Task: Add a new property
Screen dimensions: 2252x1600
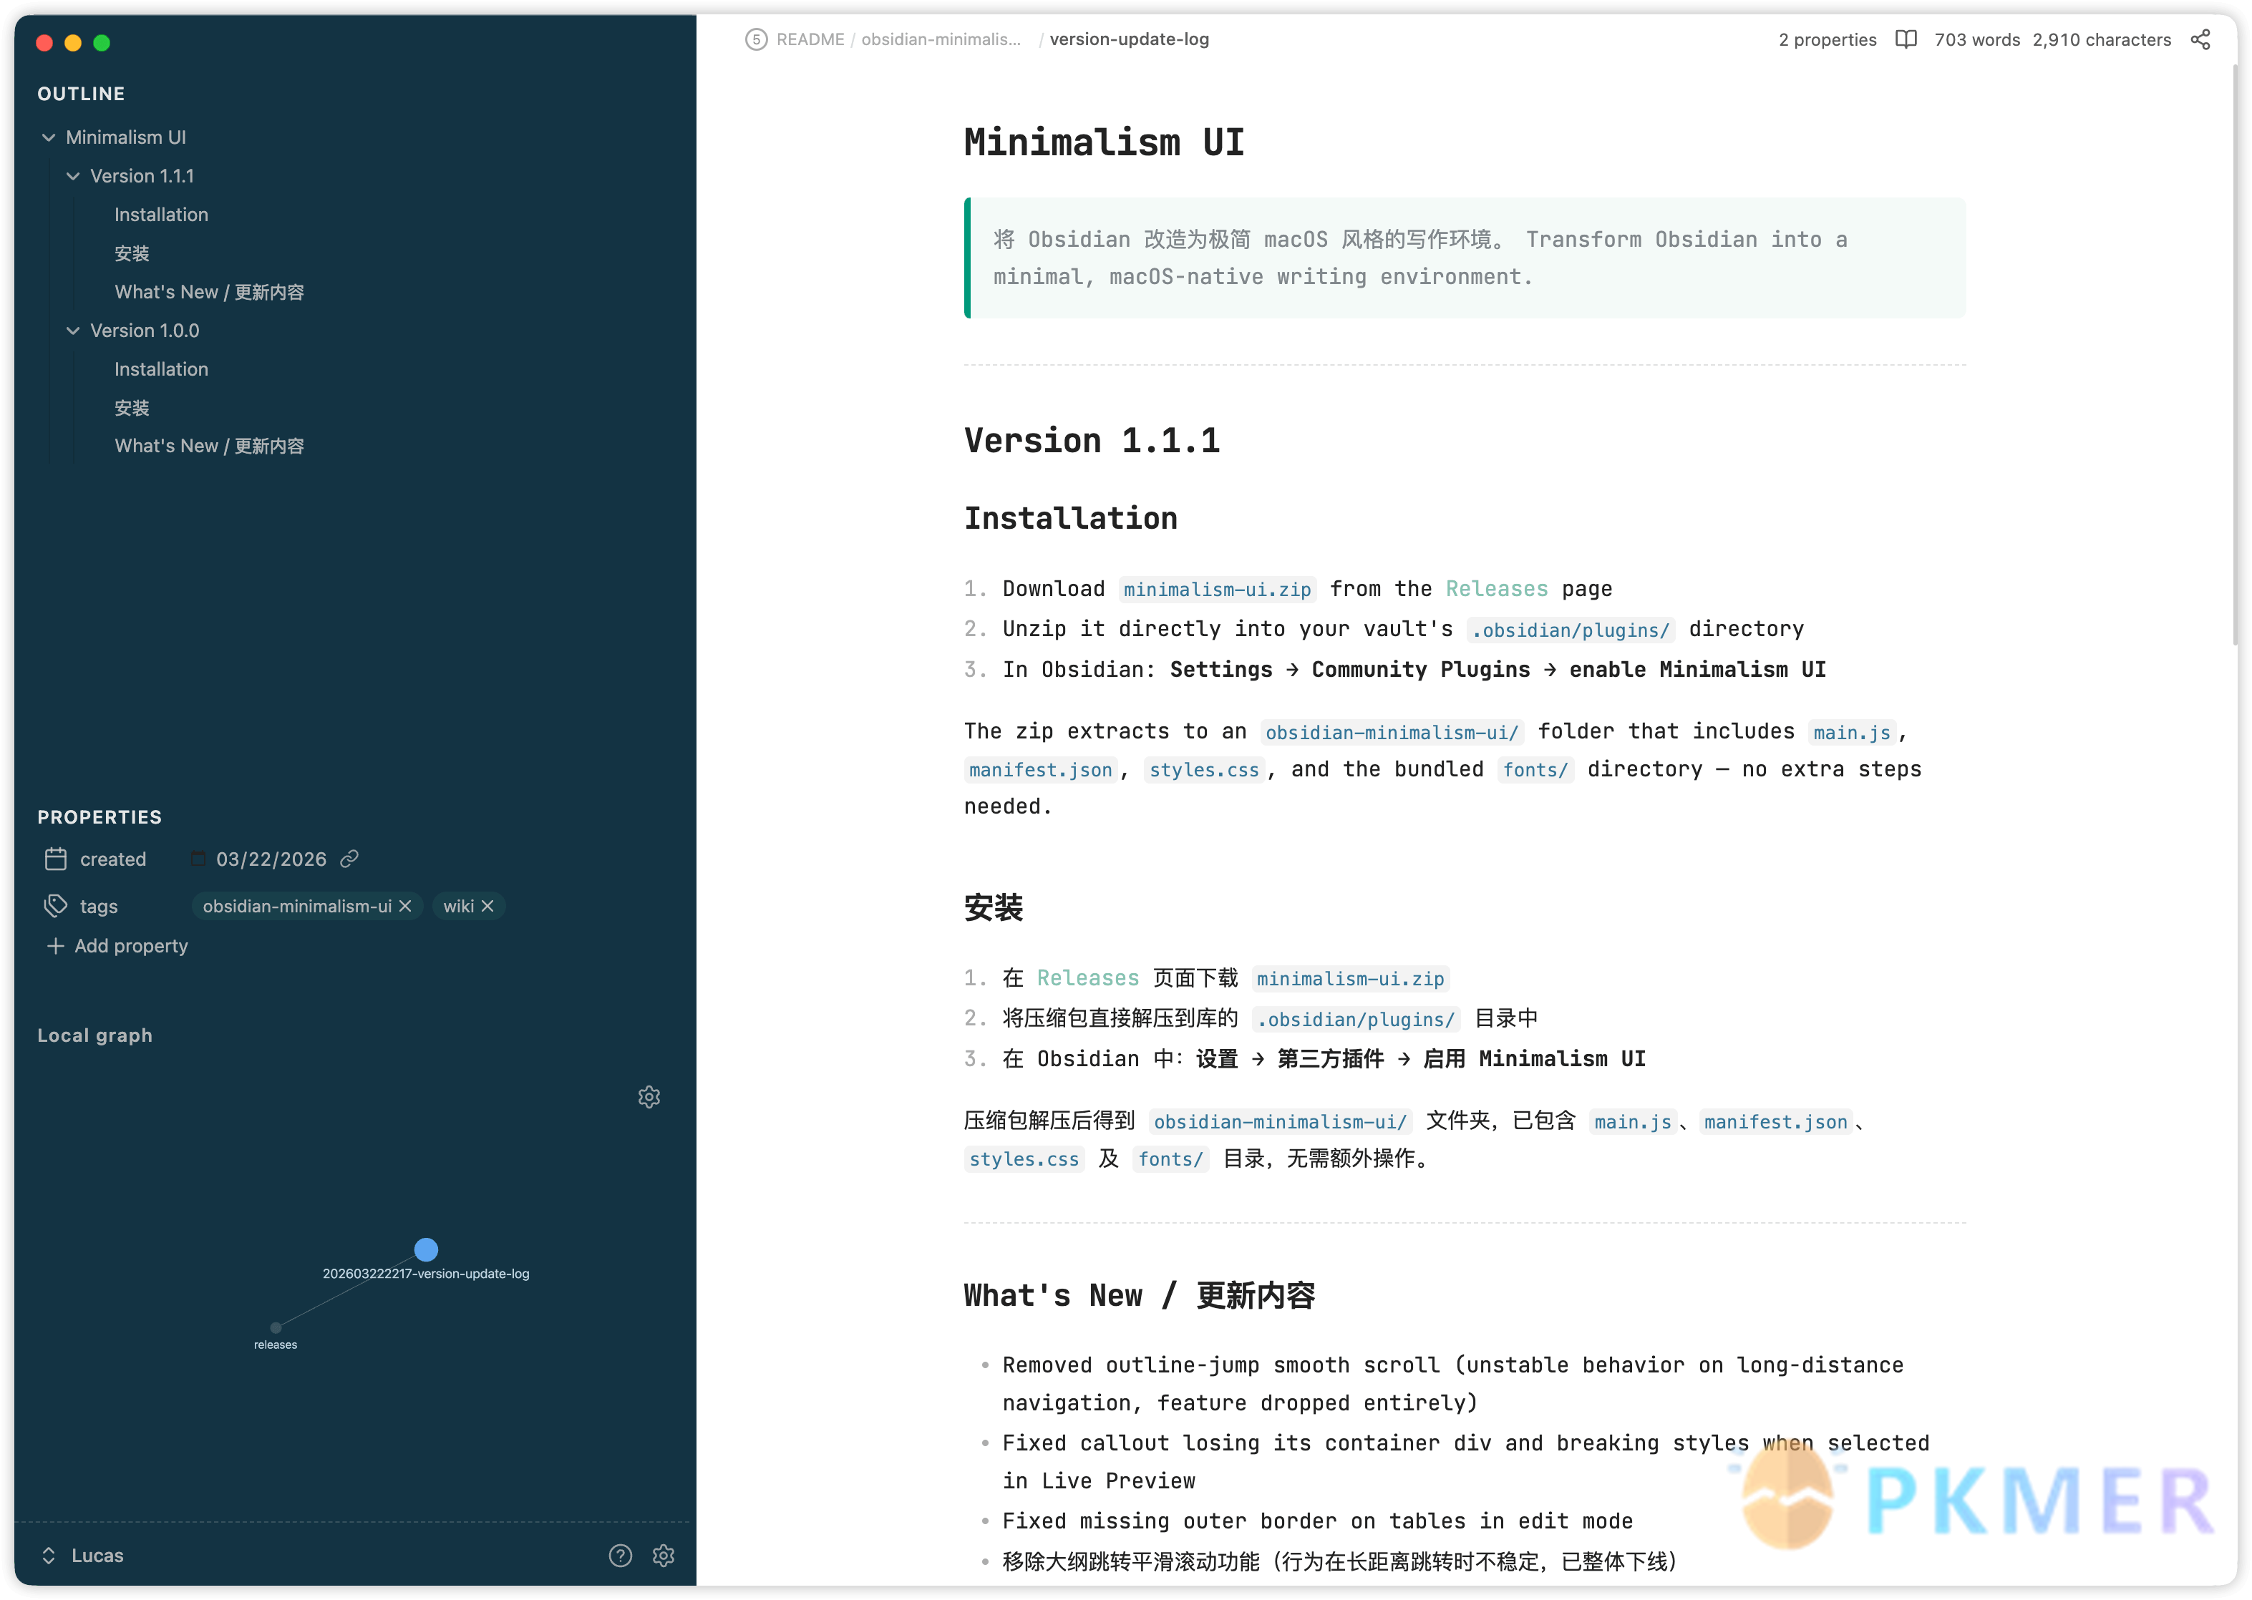Action: [117, 946]
